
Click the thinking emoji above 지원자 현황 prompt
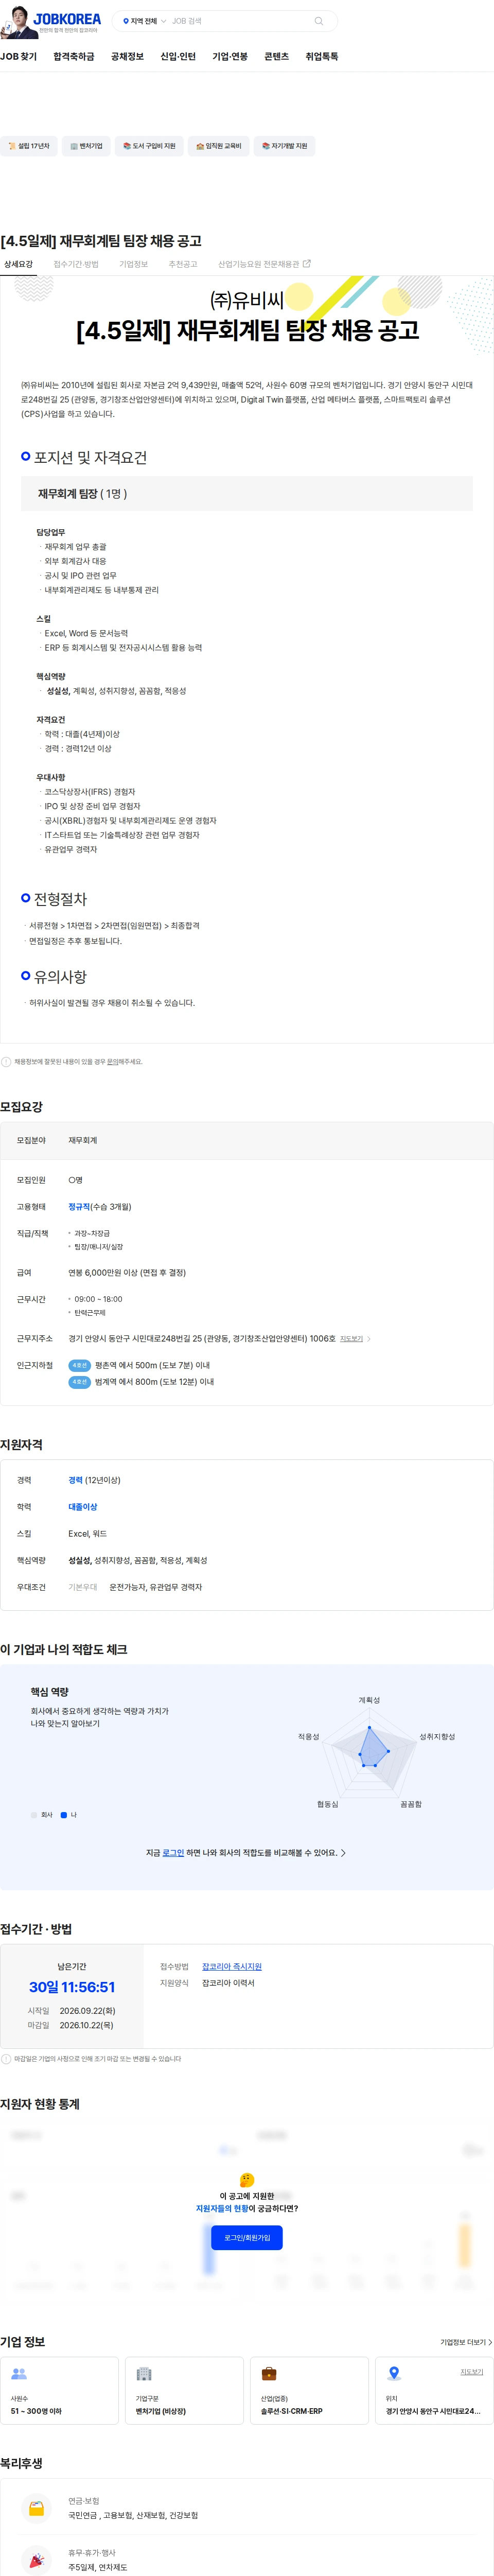click(247, 2179)
